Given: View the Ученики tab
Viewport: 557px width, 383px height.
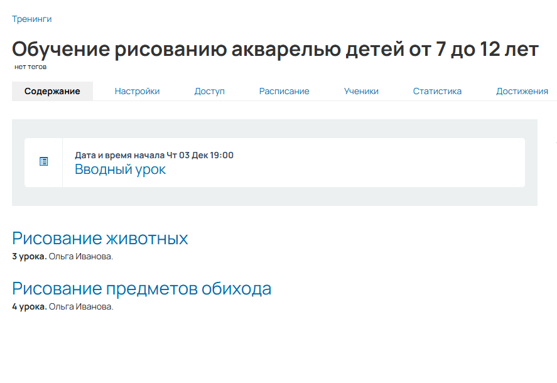Looking at the screenshot, I should click(x=361, y=91).
